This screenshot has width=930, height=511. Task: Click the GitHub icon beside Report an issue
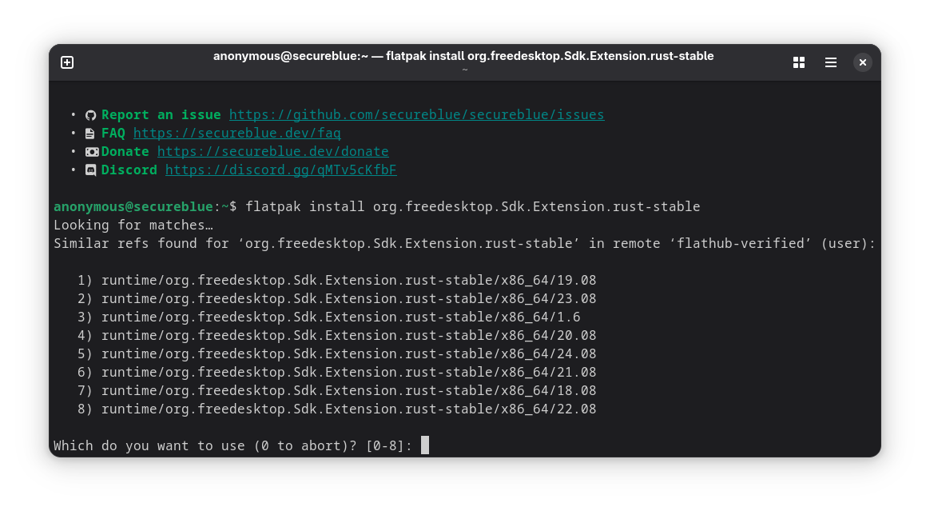90,115
